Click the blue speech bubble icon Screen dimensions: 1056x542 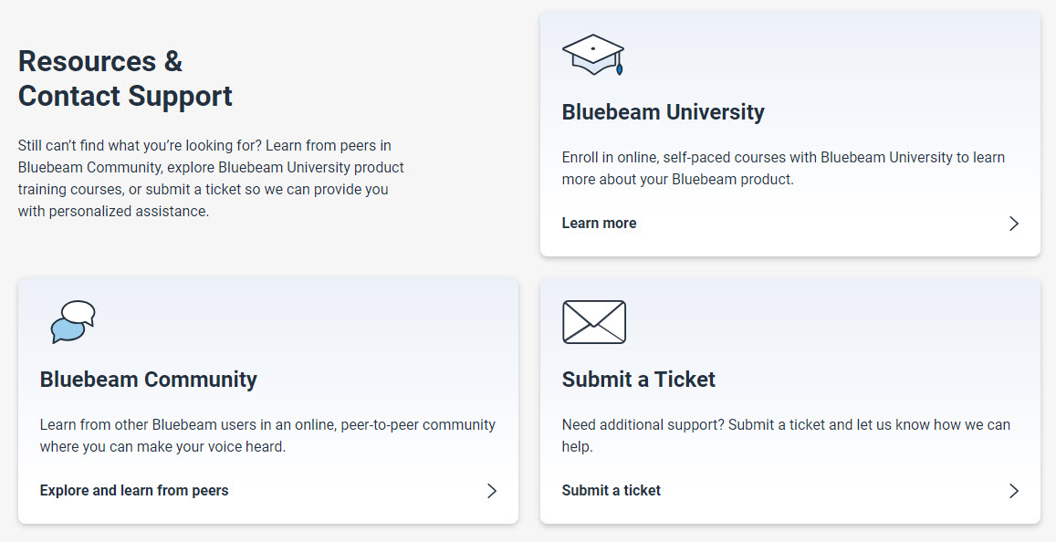pyautogui.click(x=68, y=330)
